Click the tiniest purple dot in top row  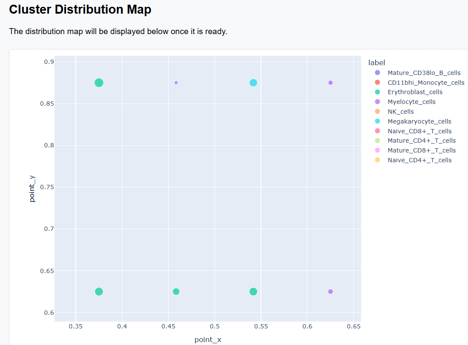(x=176, y=83)
